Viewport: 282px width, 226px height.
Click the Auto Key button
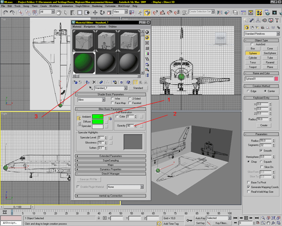(x=200, y=218)
